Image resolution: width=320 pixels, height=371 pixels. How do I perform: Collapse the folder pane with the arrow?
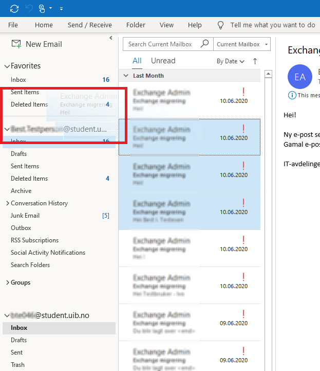coord(111,38)
